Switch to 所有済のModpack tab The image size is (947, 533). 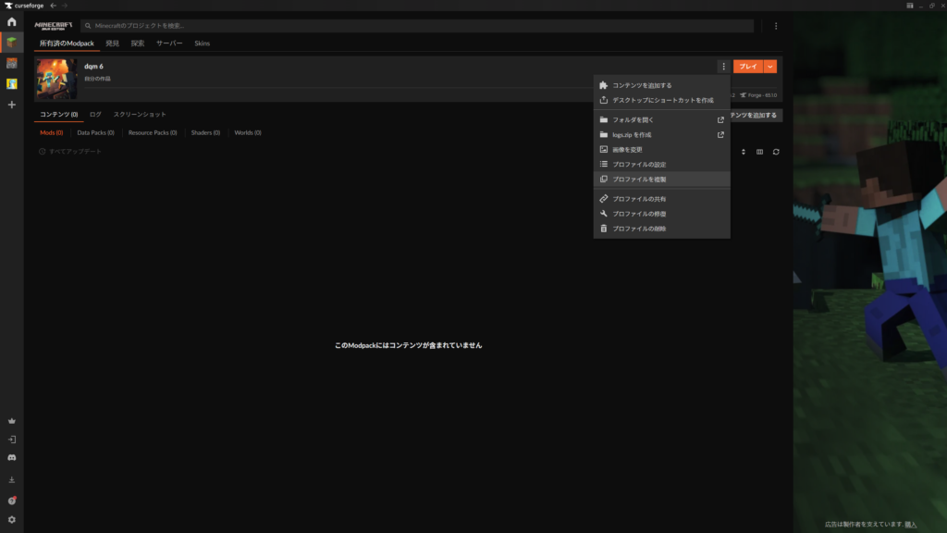67,43
